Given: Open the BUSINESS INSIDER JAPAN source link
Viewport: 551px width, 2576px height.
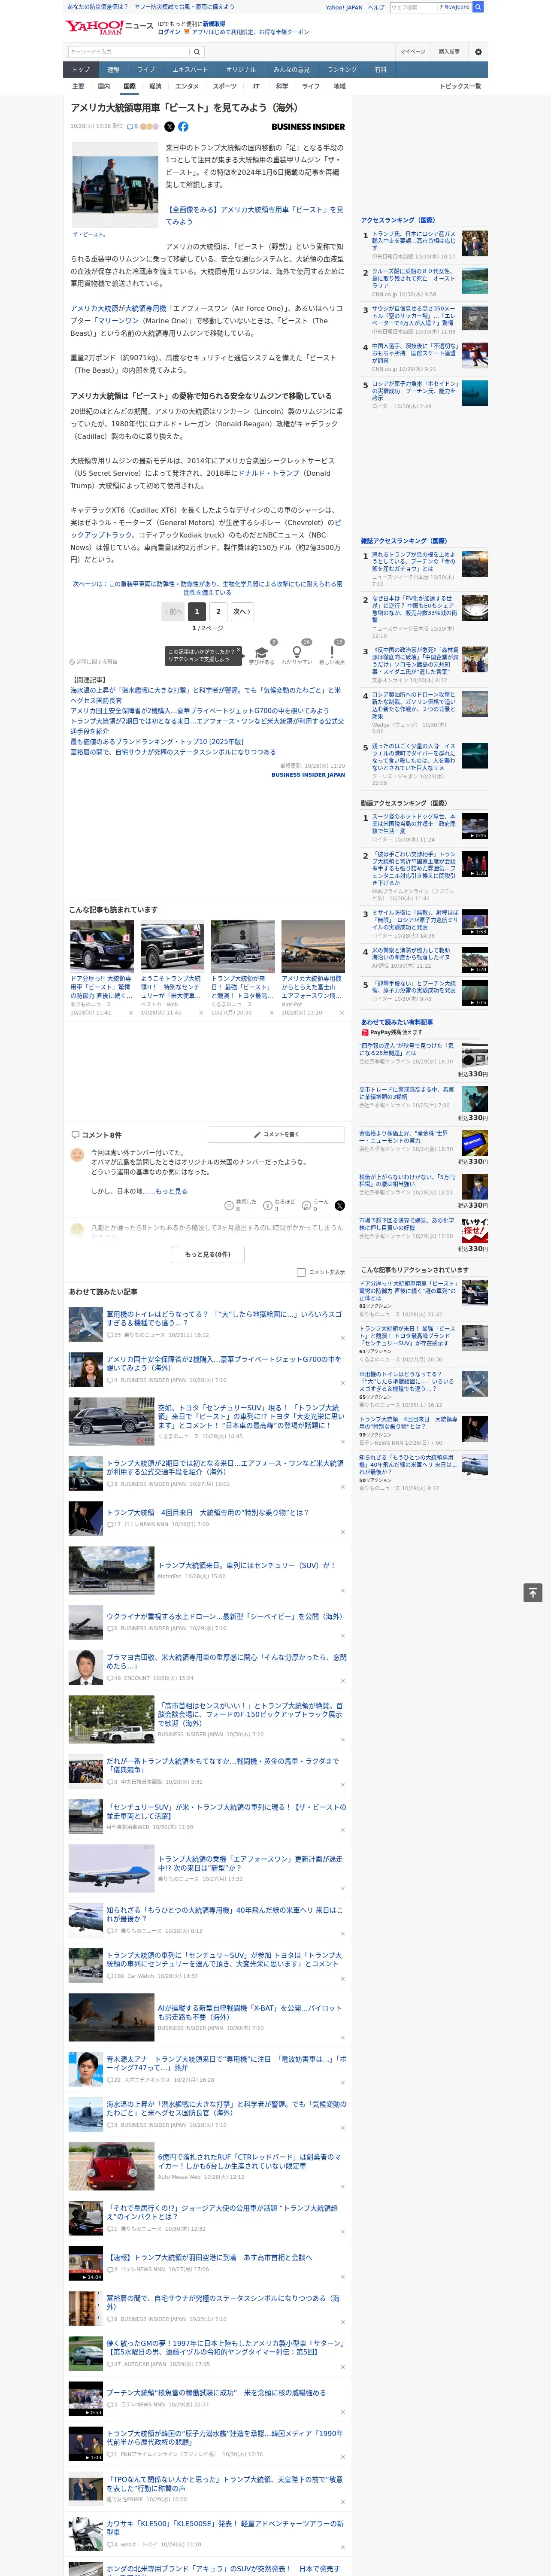Looking at the screenshot, I should click(308, 774).
